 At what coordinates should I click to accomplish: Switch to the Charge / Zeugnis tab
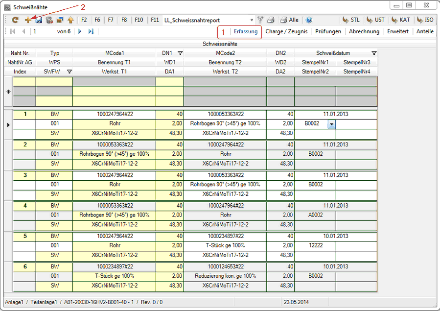coord(286,31)
